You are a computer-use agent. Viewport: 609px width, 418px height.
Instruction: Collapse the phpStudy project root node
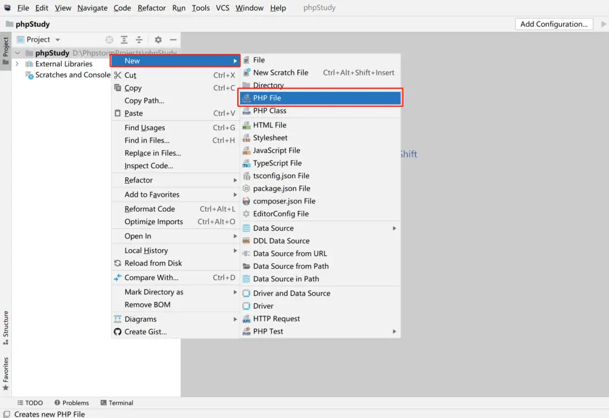click(x=17, y=53)
